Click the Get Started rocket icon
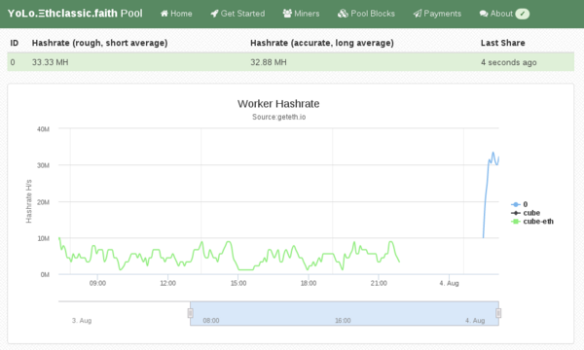 tap(214, 14)
